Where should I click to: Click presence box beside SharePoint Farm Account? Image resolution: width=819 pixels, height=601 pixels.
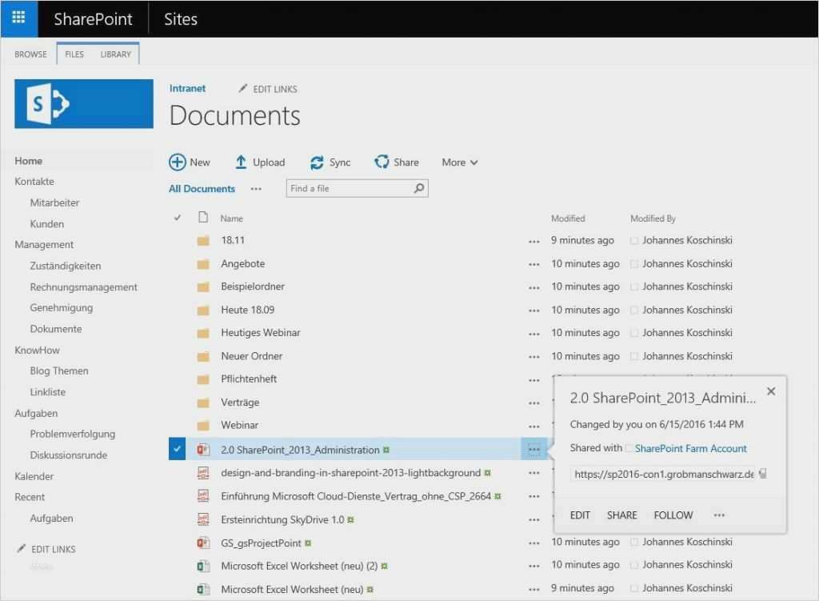[x=629, y=448]
